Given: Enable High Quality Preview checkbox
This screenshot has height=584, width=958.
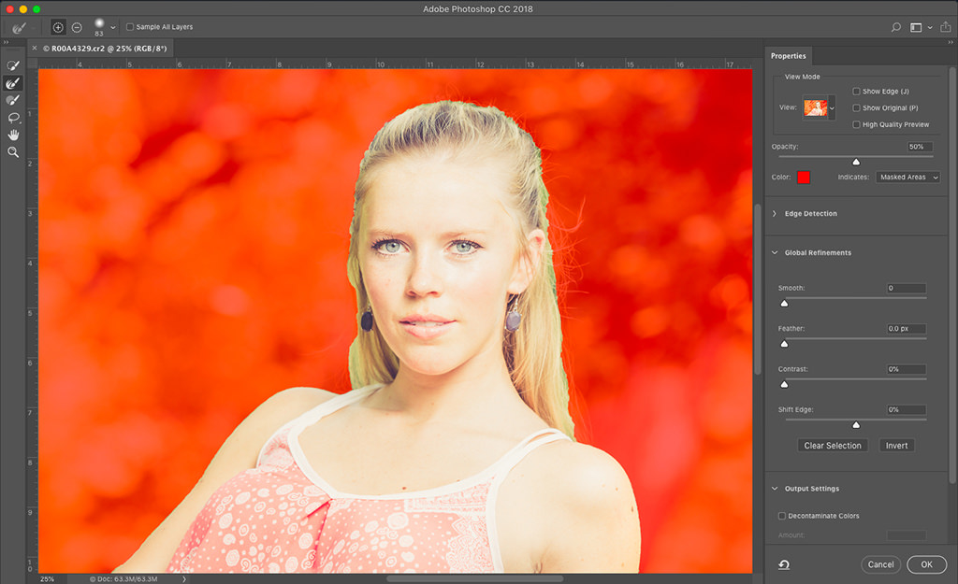Looking at the screenshot, I should point(856,124).
